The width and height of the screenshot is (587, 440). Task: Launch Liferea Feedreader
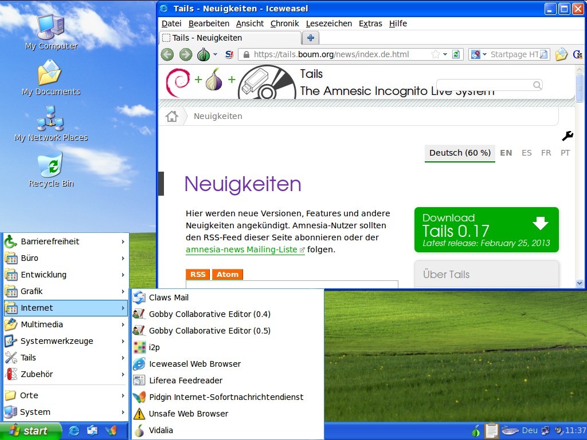pos(228,380)
